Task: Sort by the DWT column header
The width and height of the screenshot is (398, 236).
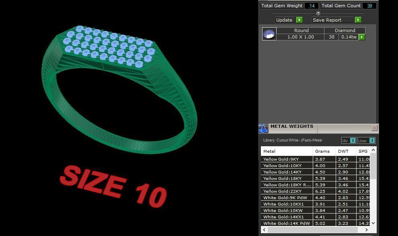Action: 345,151
